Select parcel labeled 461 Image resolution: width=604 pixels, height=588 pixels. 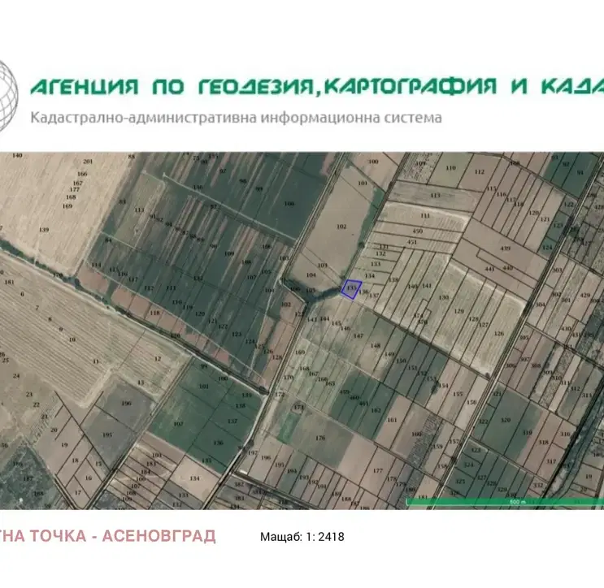363,404
